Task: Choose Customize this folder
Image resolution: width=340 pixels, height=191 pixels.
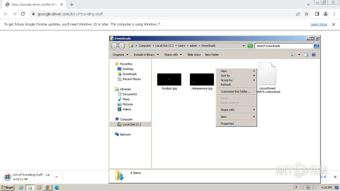Action: [x=236, y=92]
